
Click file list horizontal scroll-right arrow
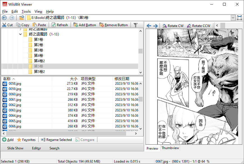136,134
